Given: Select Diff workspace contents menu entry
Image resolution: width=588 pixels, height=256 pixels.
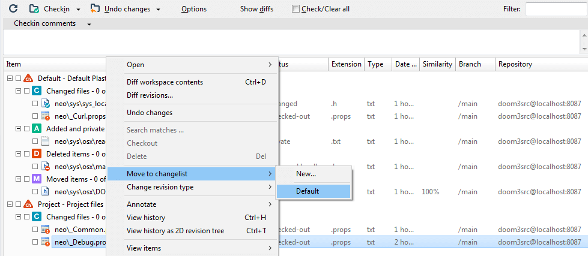Looking at the screenshot, I should [193, 82].
